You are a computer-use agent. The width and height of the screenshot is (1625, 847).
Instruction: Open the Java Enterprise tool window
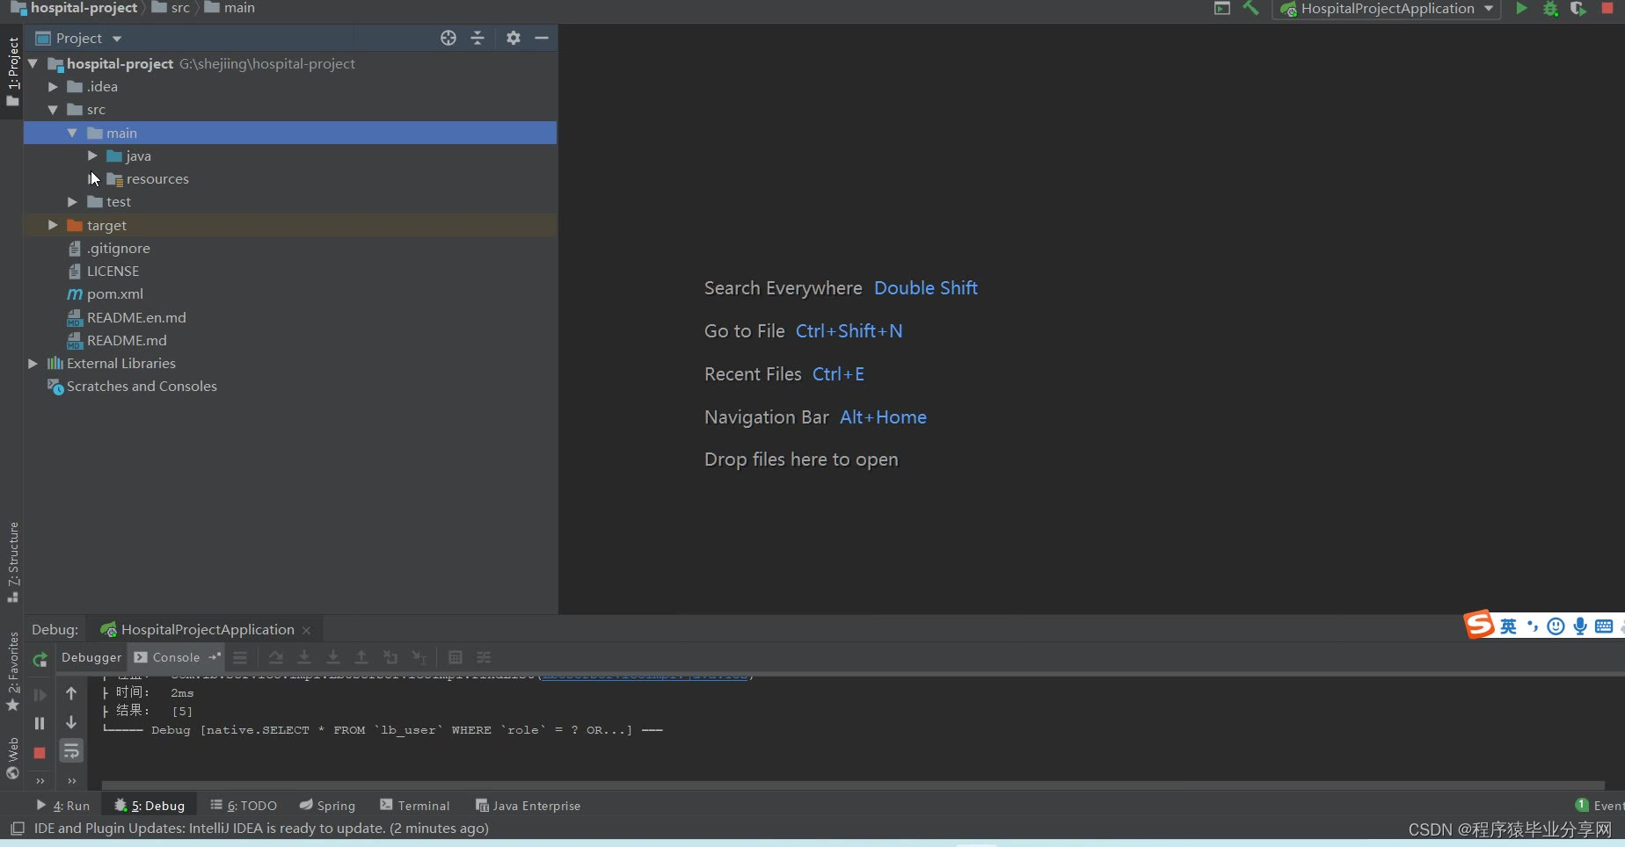point(528,806)
